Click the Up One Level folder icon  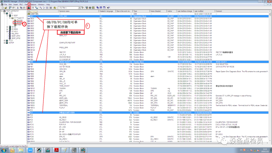point(55,8)
